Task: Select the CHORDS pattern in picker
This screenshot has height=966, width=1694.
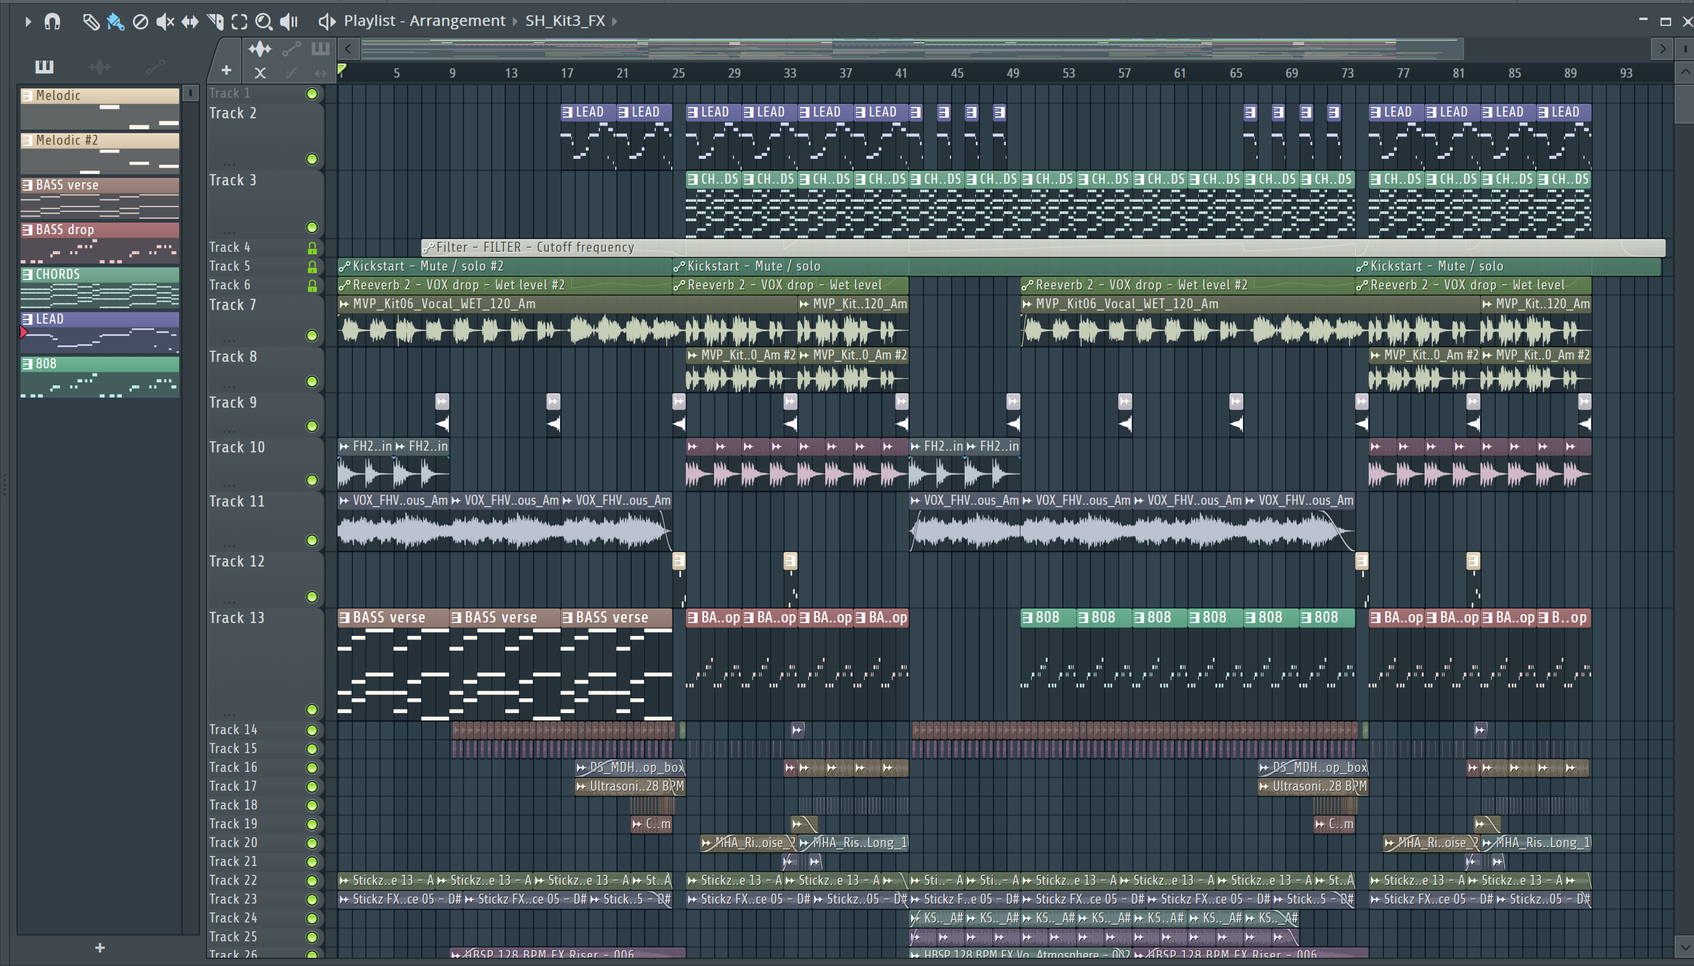Action: pyautogui.click(x=99, y=287)
